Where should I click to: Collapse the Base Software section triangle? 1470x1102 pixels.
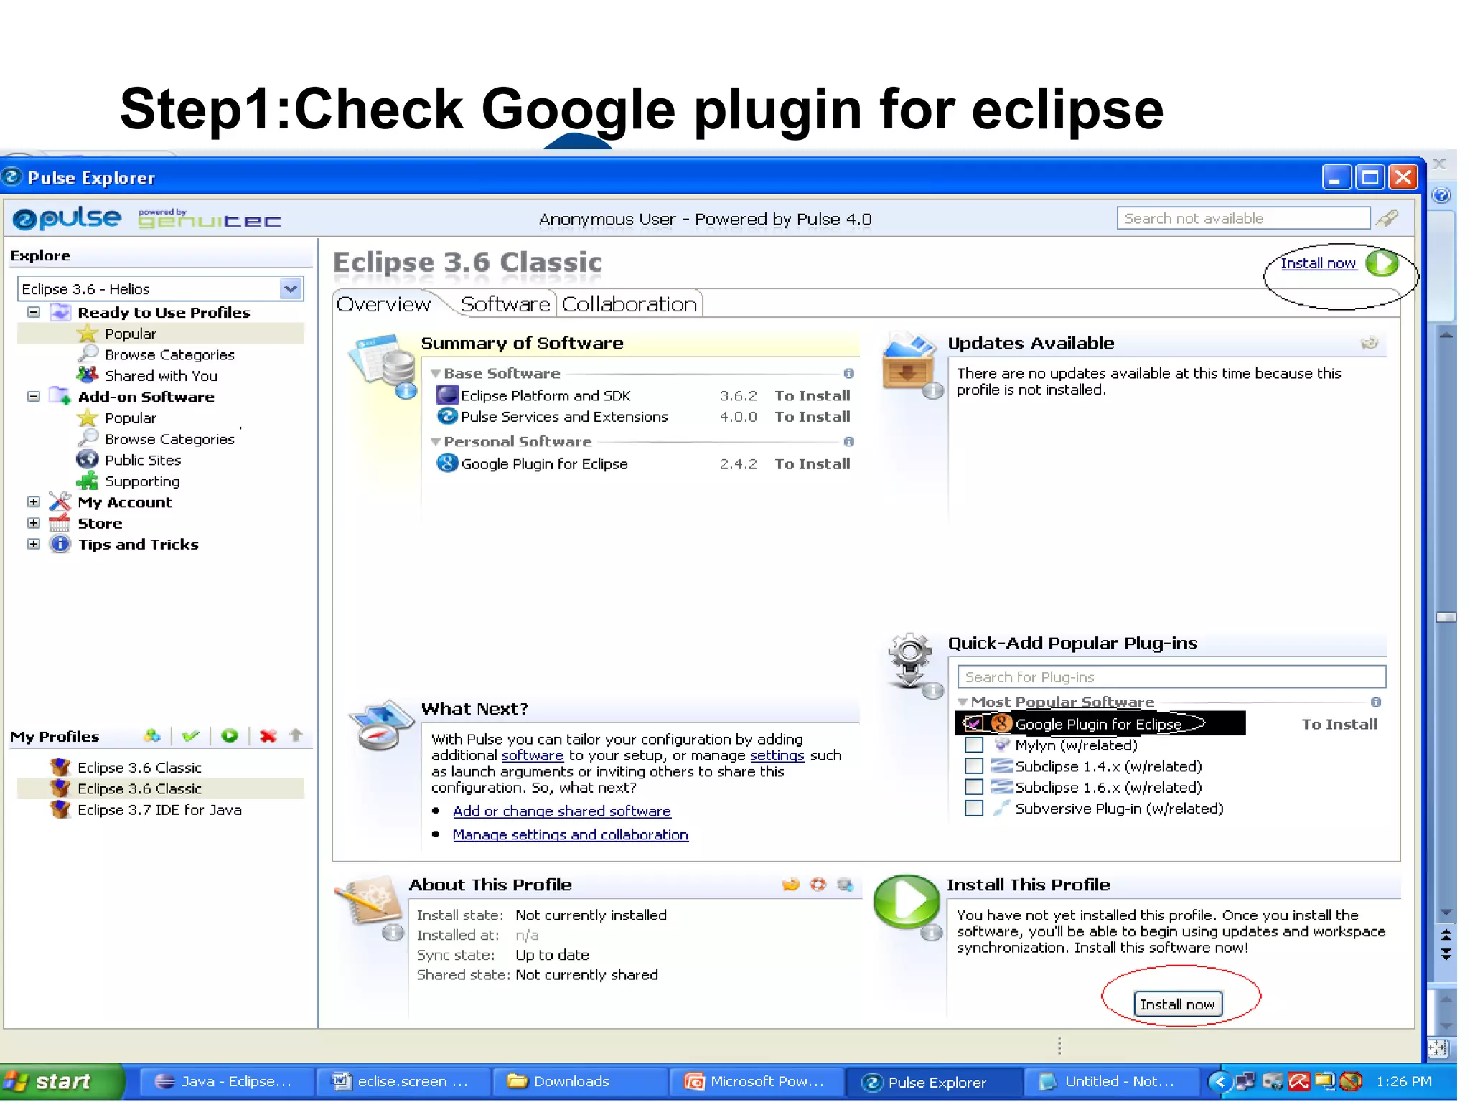coord(435,374)
